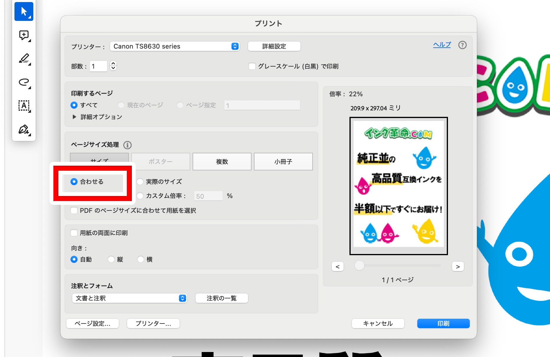Click the ページ設定... button
The width and height of the screenshot is (550, 357).
93,323
